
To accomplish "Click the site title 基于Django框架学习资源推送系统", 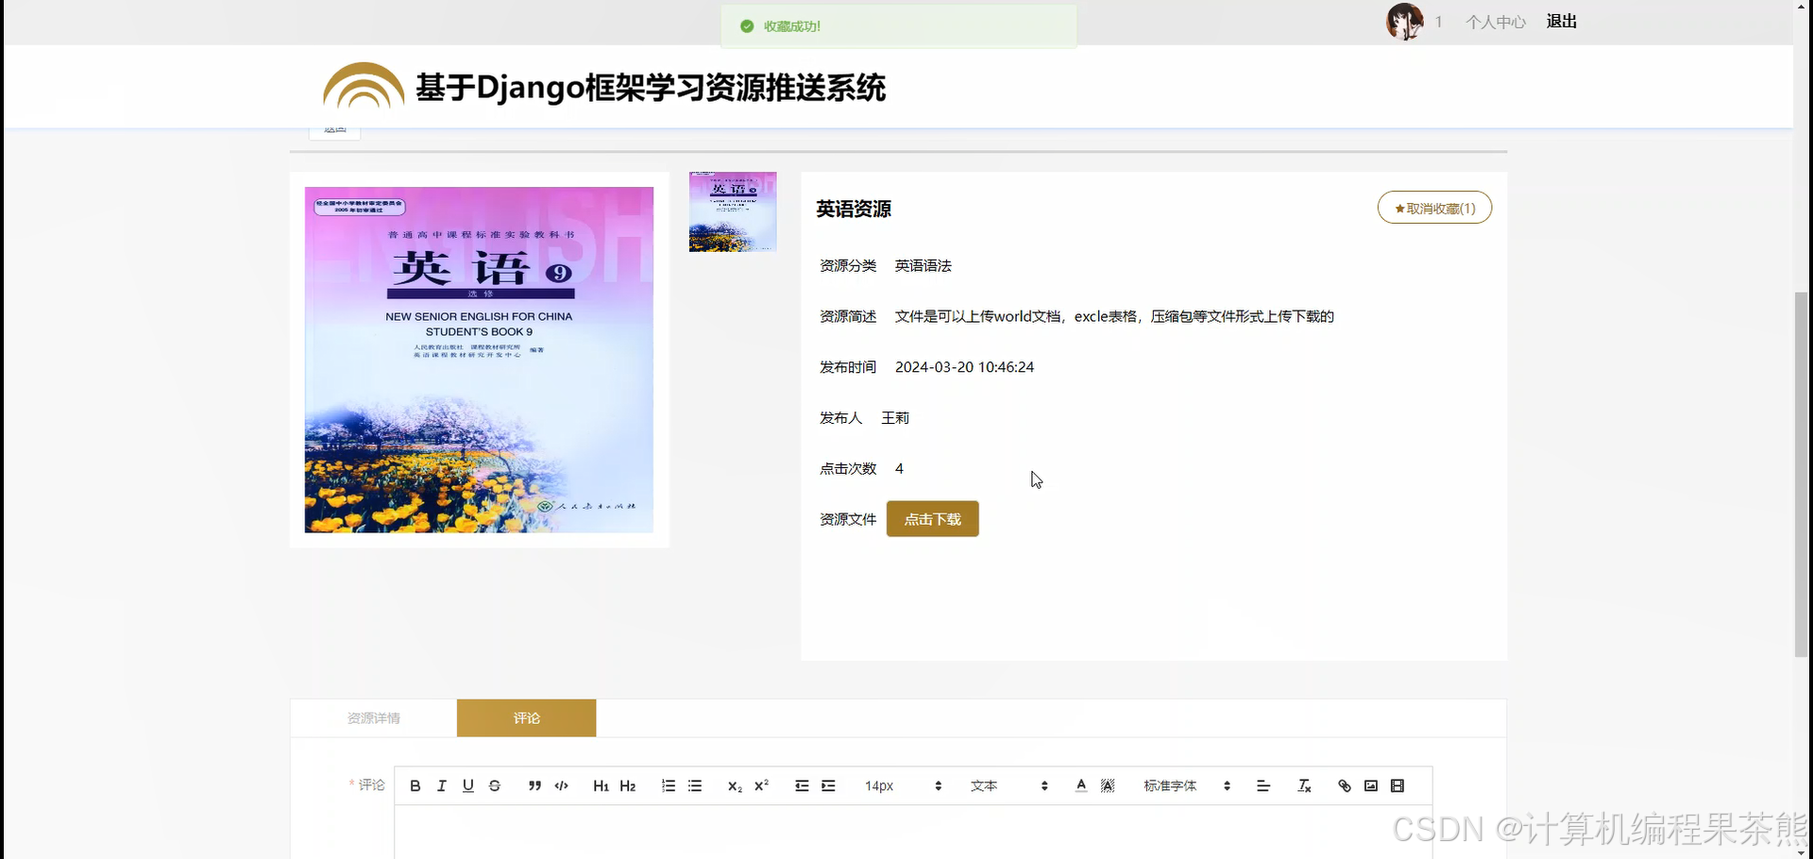I will (651, 88).
